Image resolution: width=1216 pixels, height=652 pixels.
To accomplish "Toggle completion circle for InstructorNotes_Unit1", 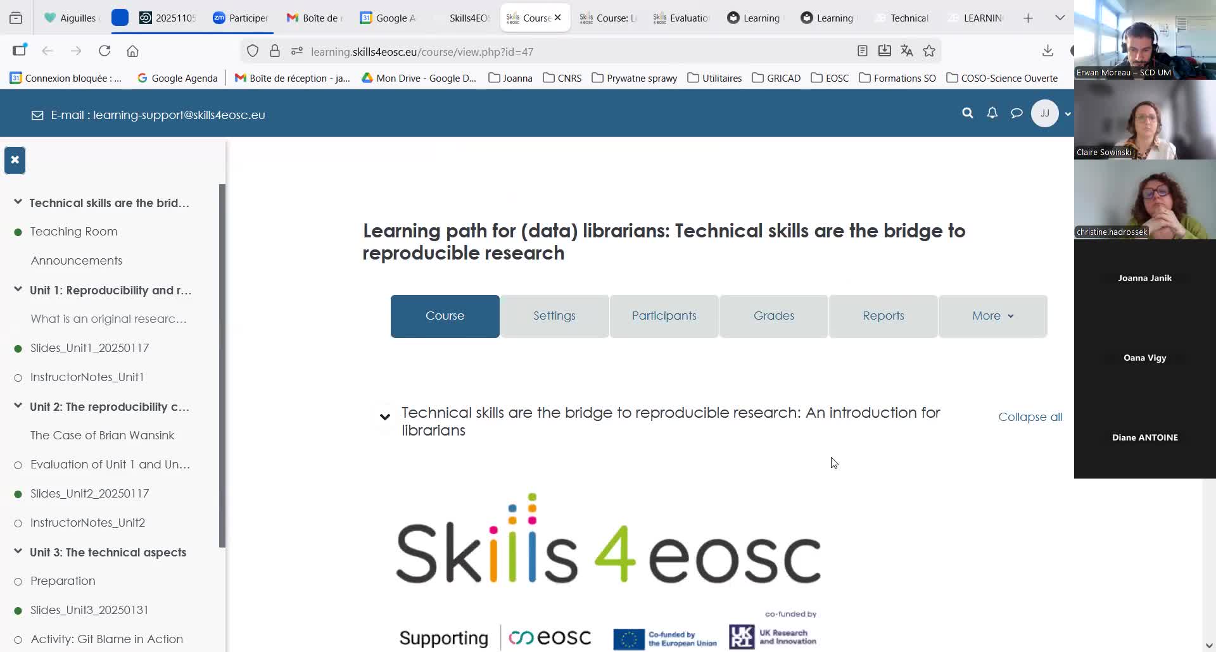I will (17, 377).
